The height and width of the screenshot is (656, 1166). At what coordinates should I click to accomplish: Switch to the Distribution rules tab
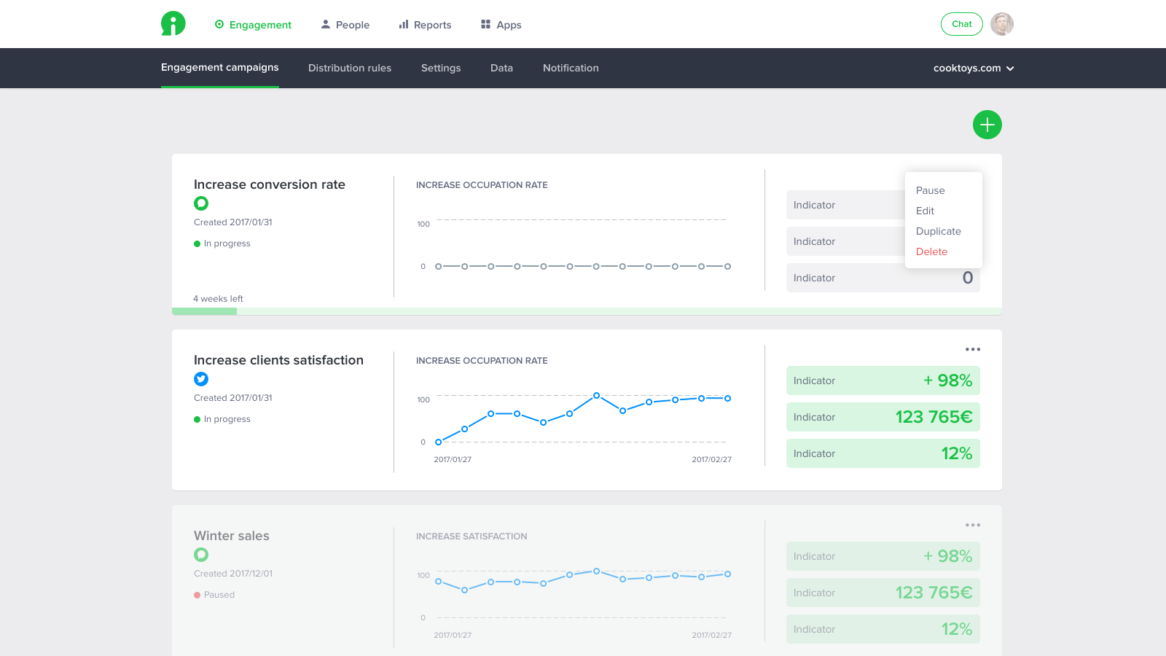pos(350,68)
